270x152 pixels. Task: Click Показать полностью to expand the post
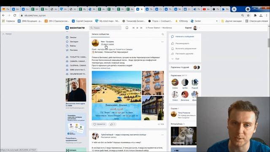pos(101,68)
